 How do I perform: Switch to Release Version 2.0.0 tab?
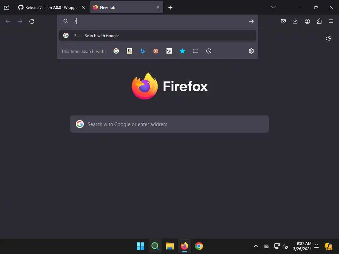pyautogui.click(x=51, y=7)
